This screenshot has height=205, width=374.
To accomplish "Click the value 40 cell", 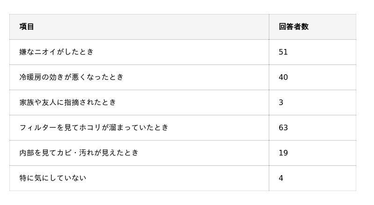I will pyautogui.click(x=283, y=77).
